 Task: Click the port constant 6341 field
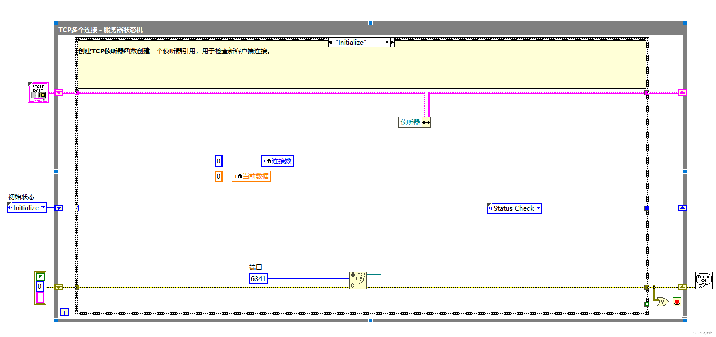(258, 279)
